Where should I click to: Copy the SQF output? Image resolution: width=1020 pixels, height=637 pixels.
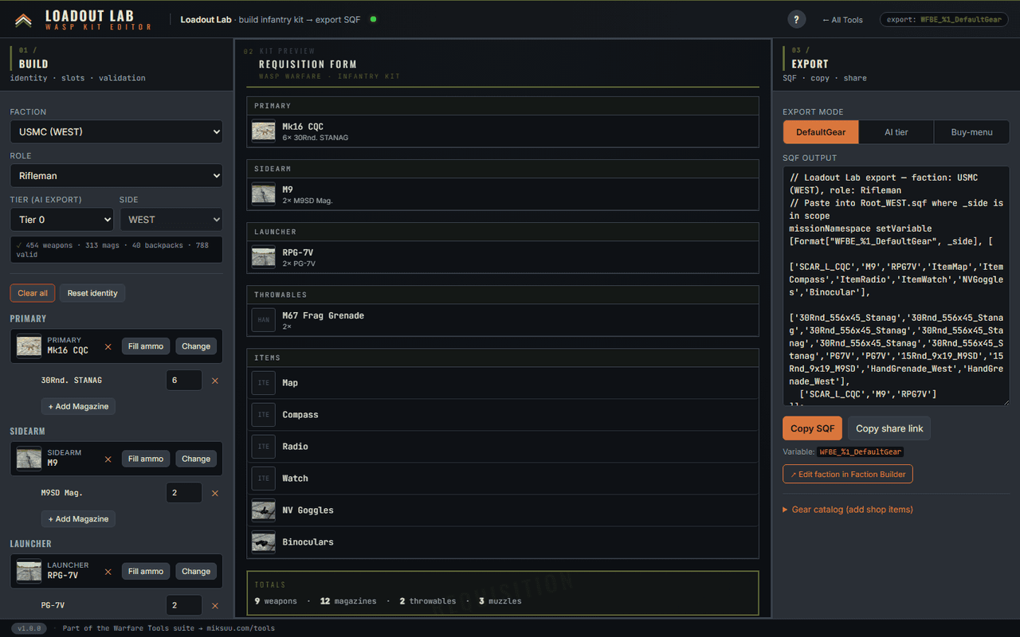coord(812,428)
